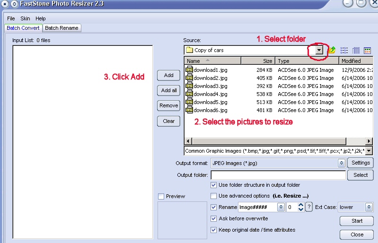Screen dimensions: 378x243
Task: Switch file browser to details view icon
Action: point(356,50)
